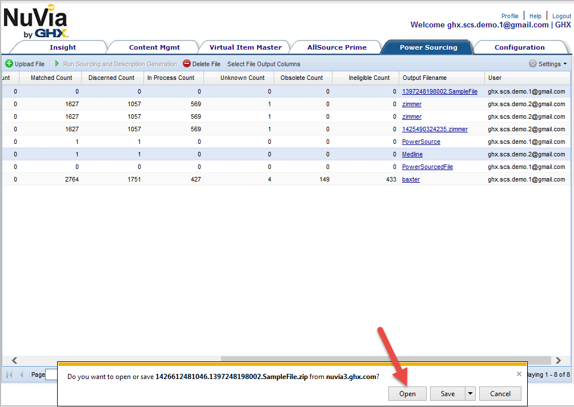Image resolution: width=574 pixels, height=407 pixels.
Task: Switch to the Content Mgmt tab
Action: 154,47
